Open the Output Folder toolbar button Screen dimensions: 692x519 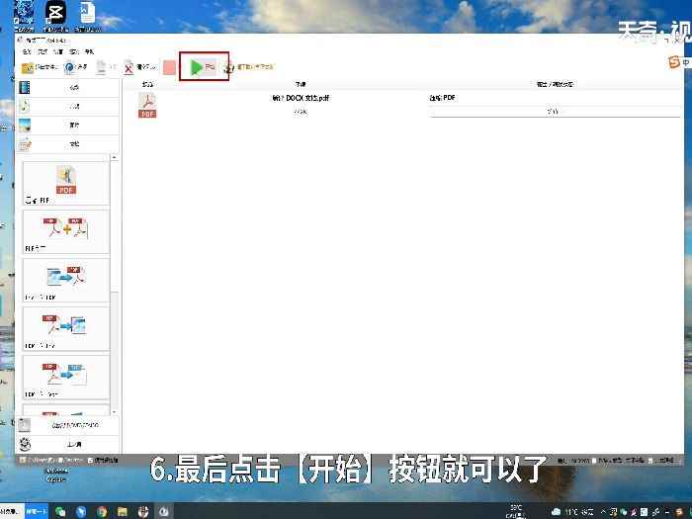[x=27, y=67]
